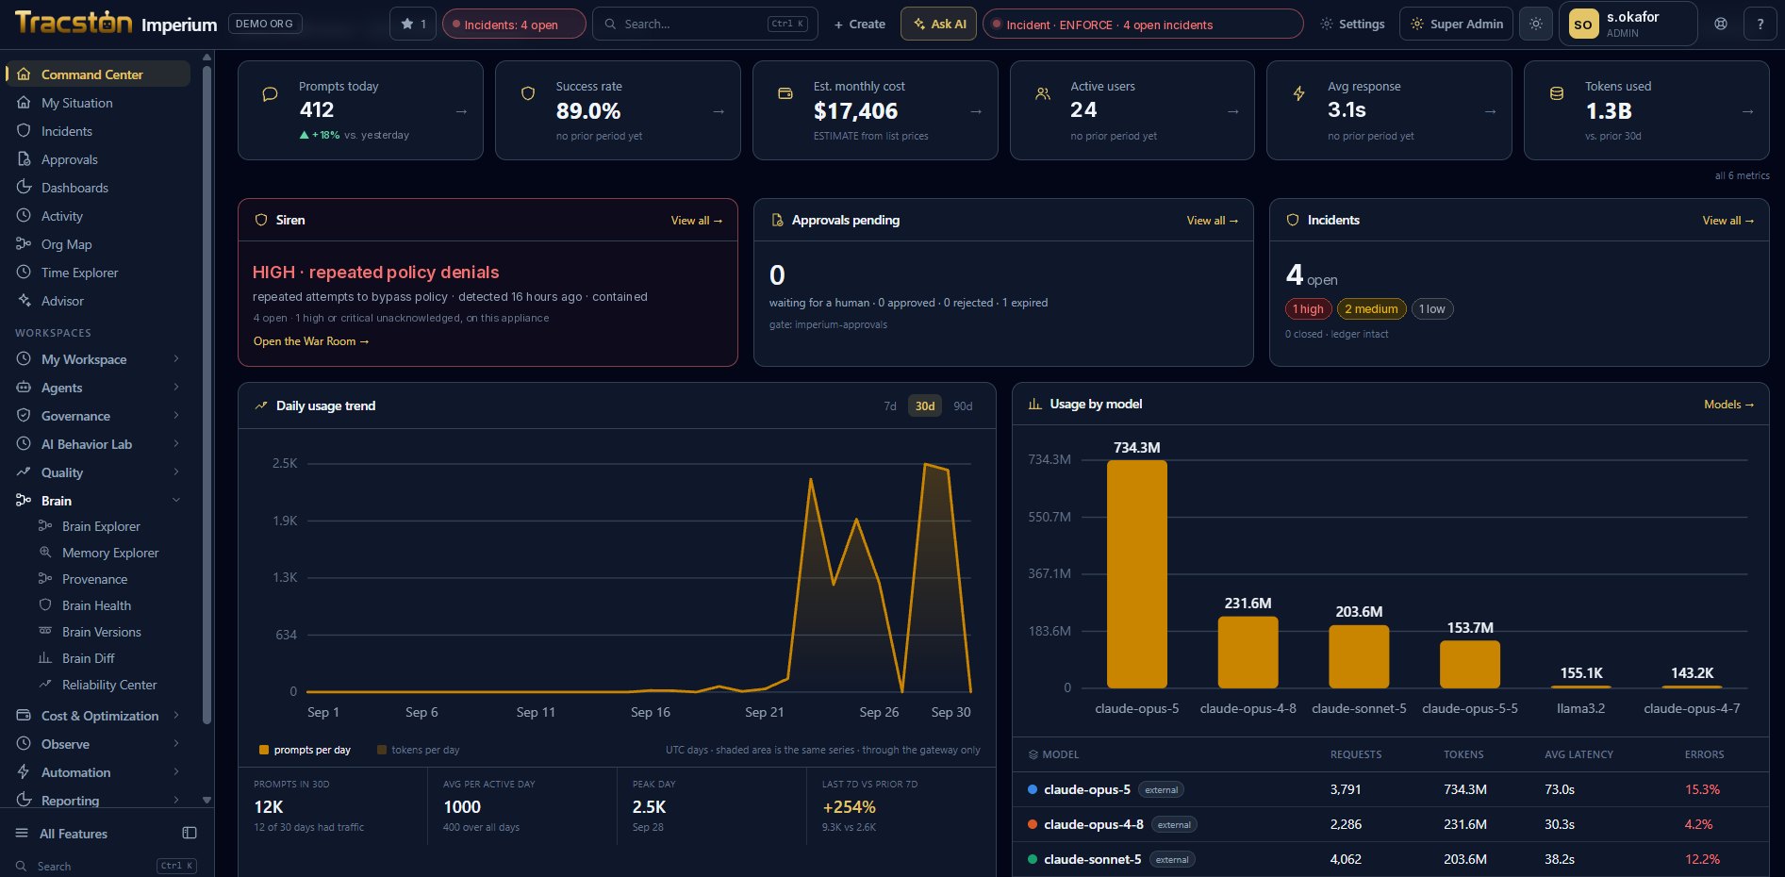1785x877 pixels.
Task: Open the All Features menu icon
Action: point(22,834)
